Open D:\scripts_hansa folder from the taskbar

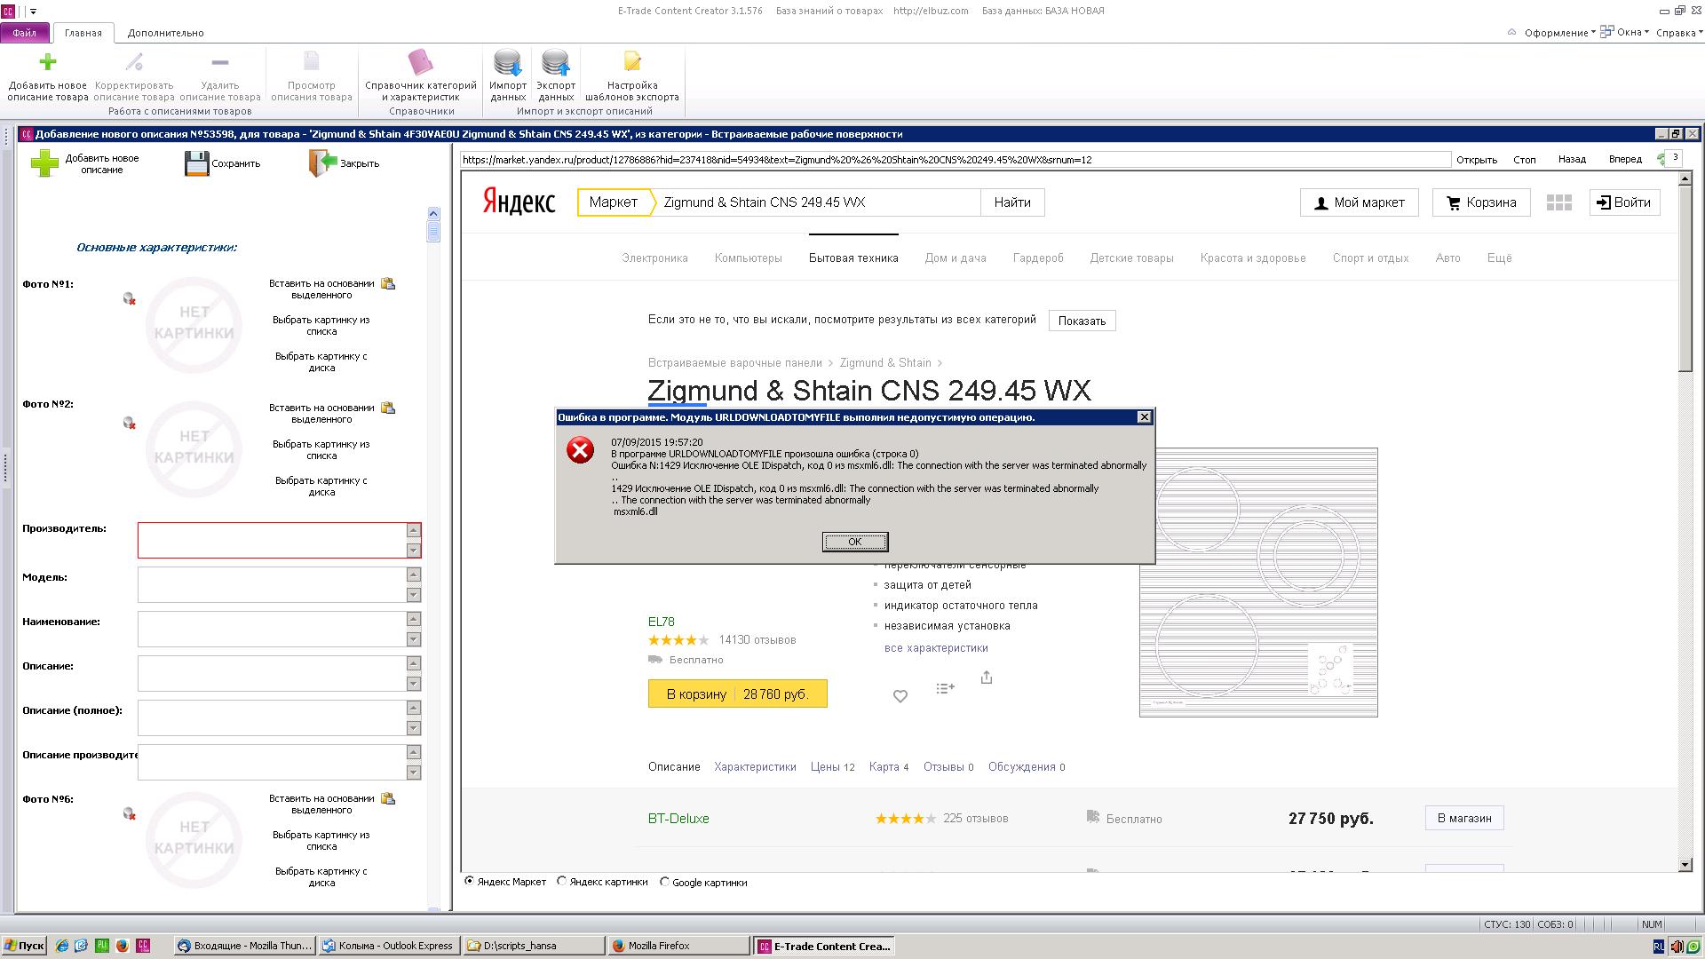pos(534,947)
